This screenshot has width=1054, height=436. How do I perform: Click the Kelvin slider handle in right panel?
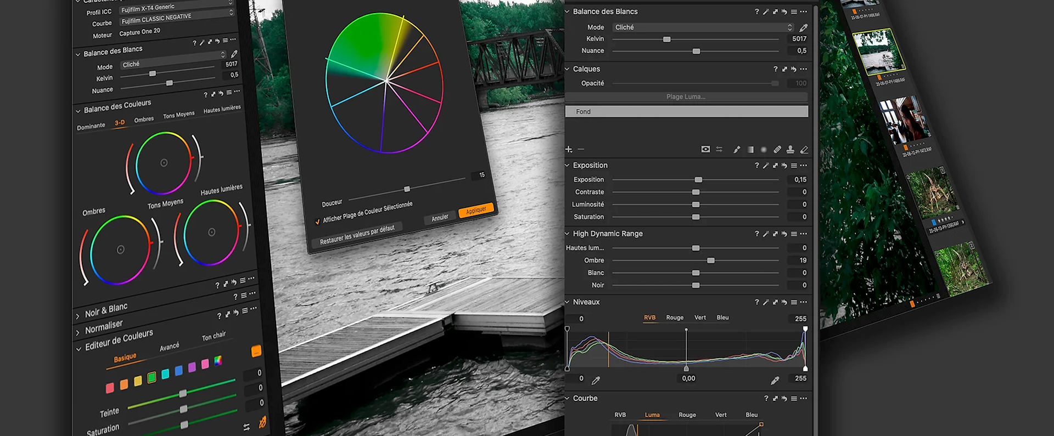click(x=666, y=39)
